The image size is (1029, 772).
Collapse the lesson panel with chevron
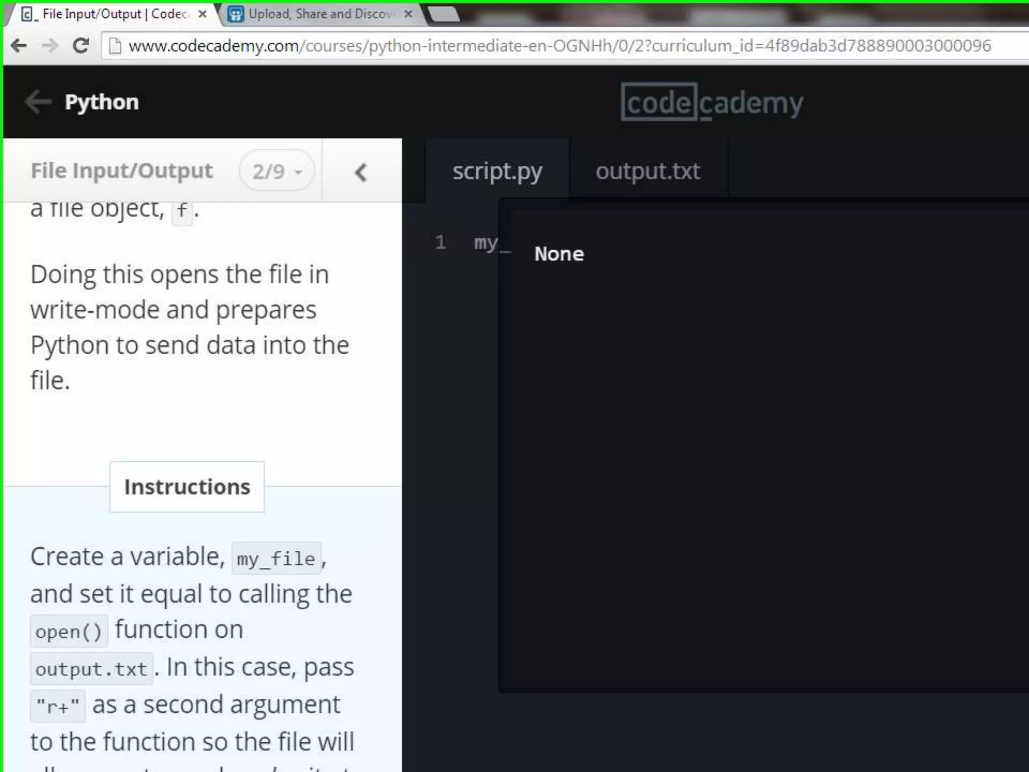(361, 172)
